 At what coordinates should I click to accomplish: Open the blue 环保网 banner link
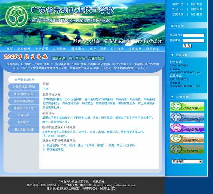(187, 117)
